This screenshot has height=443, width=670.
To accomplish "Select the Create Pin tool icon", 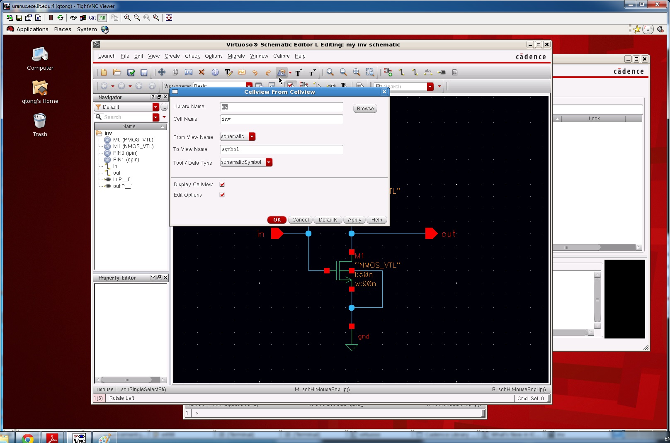I will pyautogui.click(x=442, y=72).
